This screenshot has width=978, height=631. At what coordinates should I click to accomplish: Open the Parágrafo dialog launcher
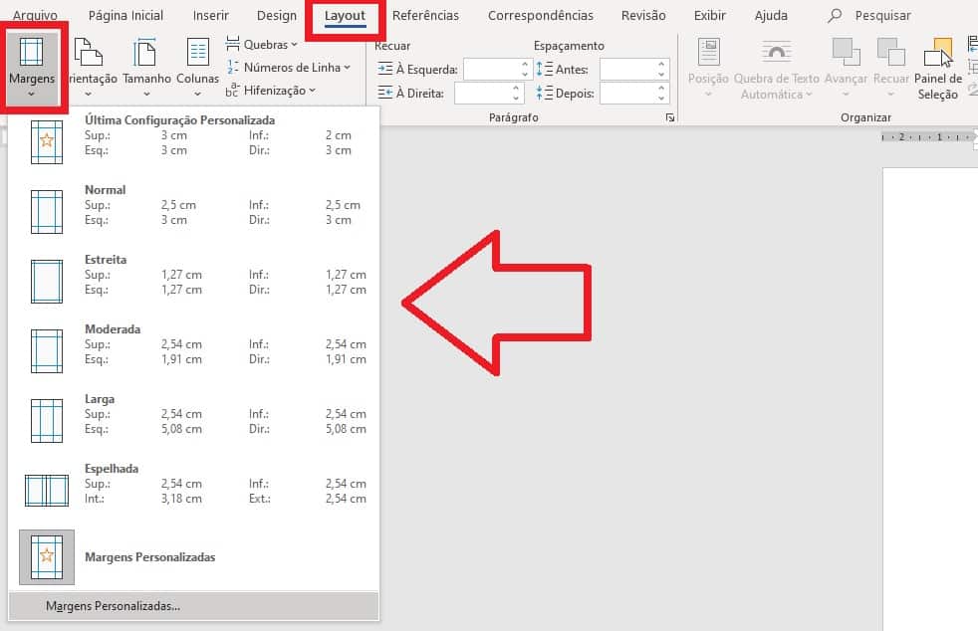click(669, 116)
